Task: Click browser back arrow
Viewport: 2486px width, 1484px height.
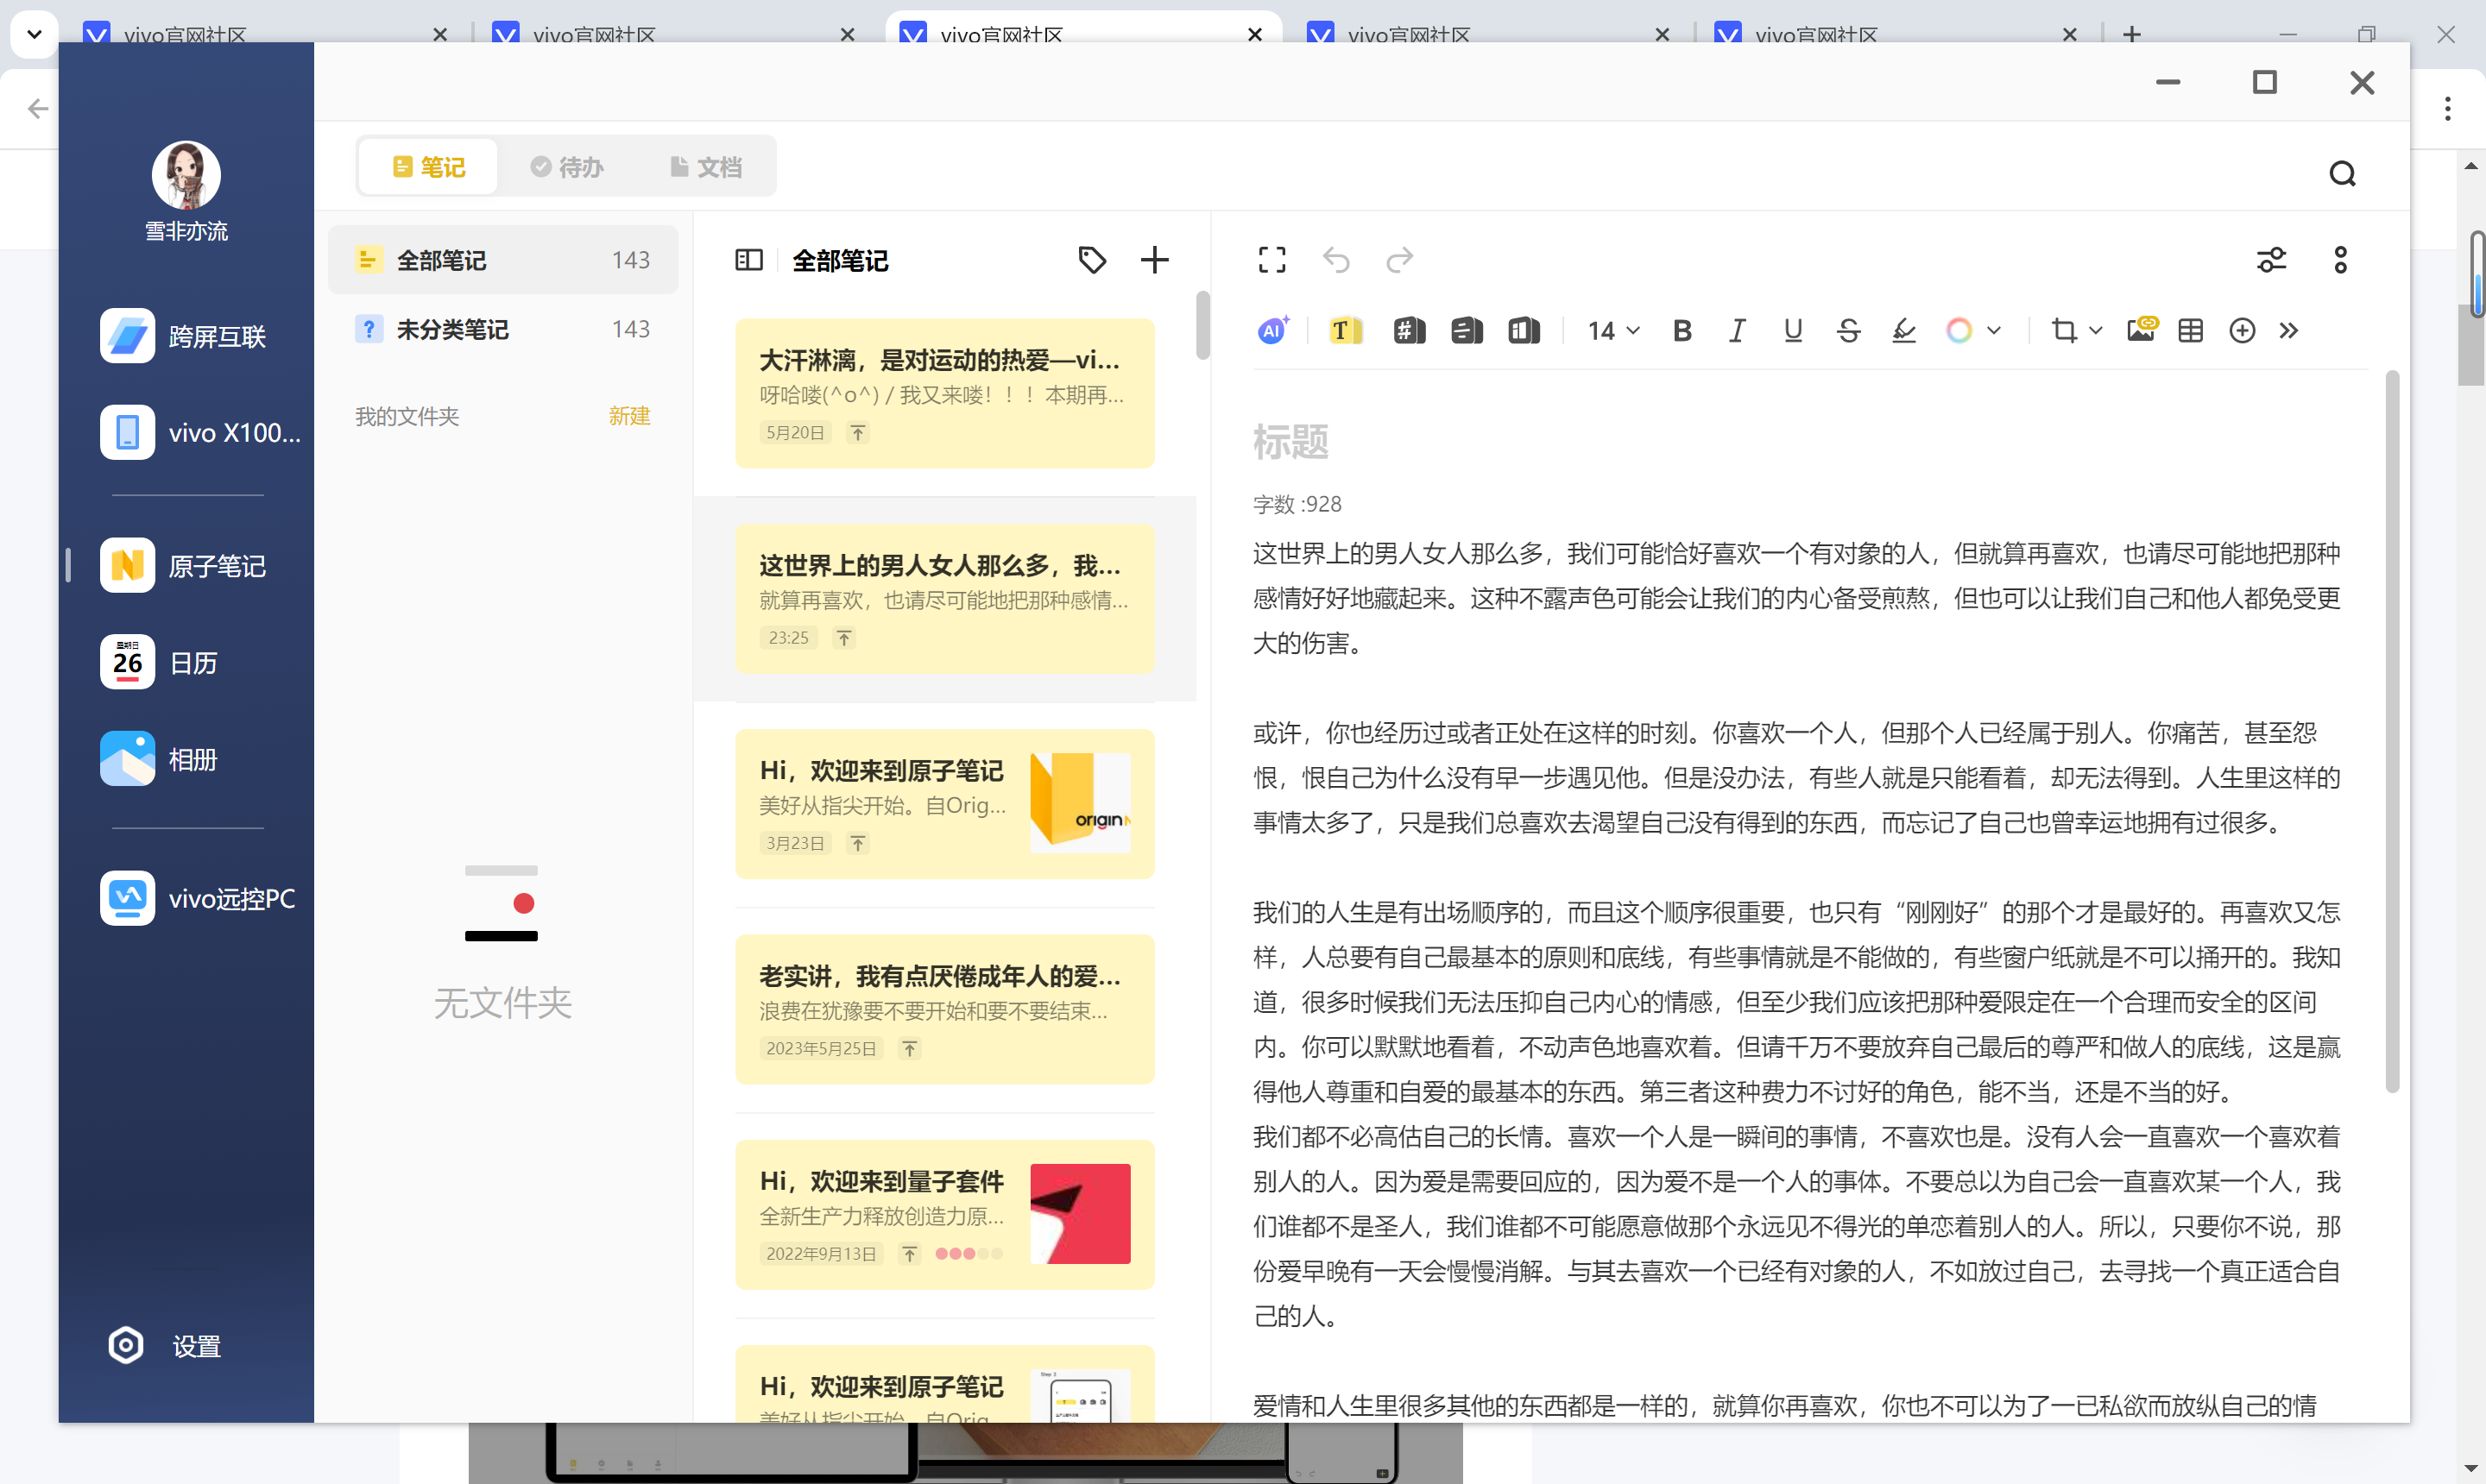Action: [38, 108]
